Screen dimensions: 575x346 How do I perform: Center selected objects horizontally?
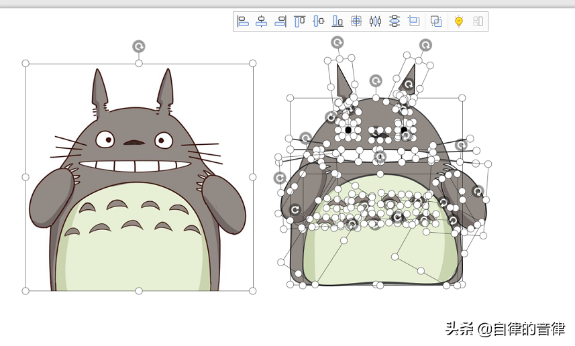[262, 21]
